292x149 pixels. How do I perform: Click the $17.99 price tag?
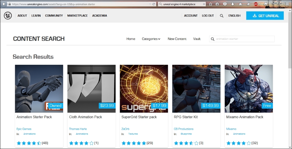point(160,106)
